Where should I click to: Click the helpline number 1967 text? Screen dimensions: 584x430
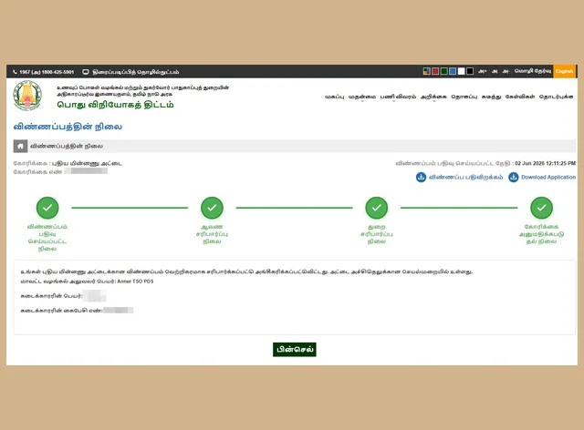(47, 72)
